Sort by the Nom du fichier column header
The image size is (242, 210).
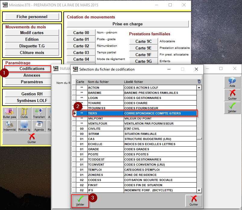click(104, 82)
